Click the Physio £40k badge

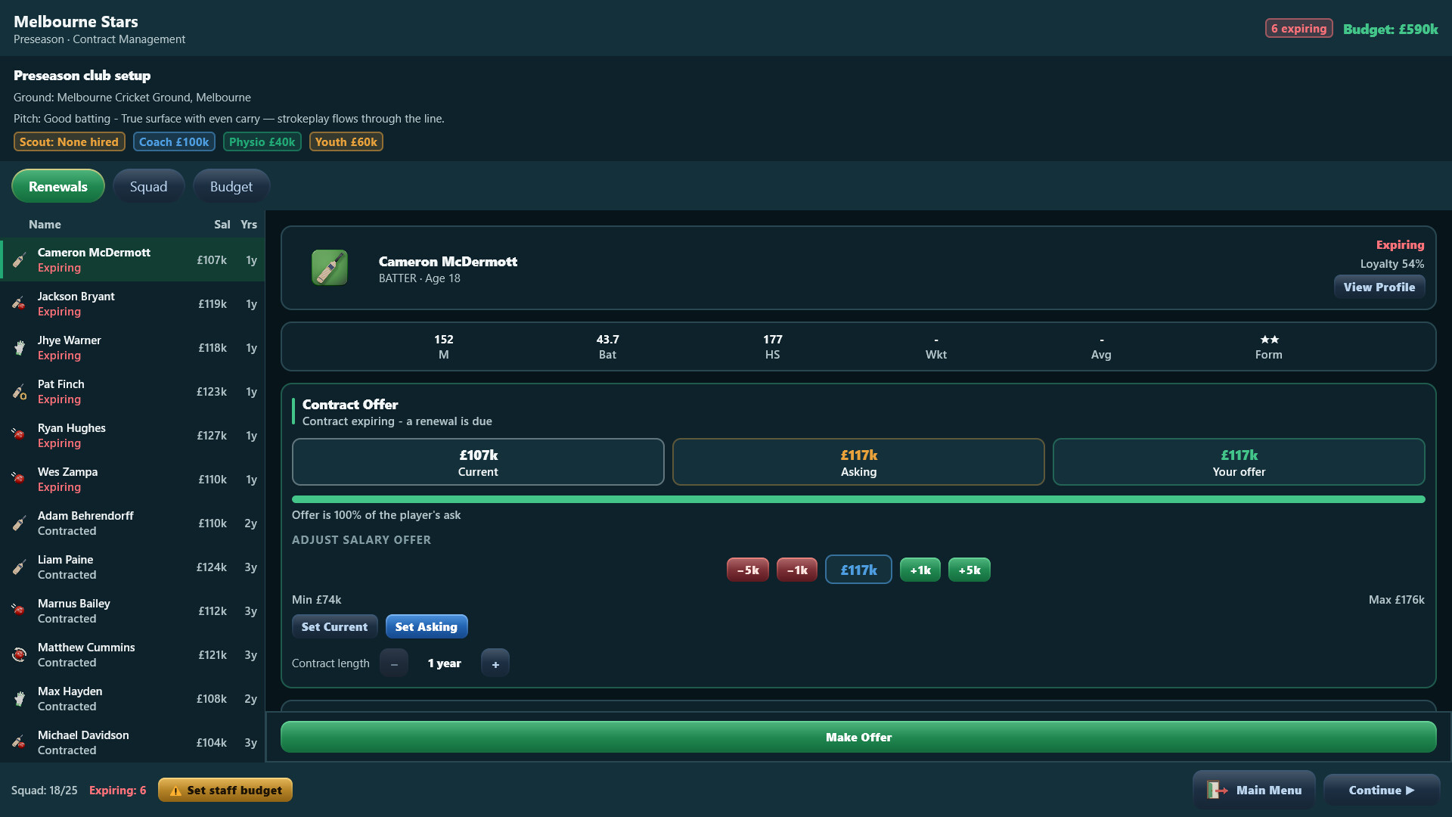[x=262, y=142]
